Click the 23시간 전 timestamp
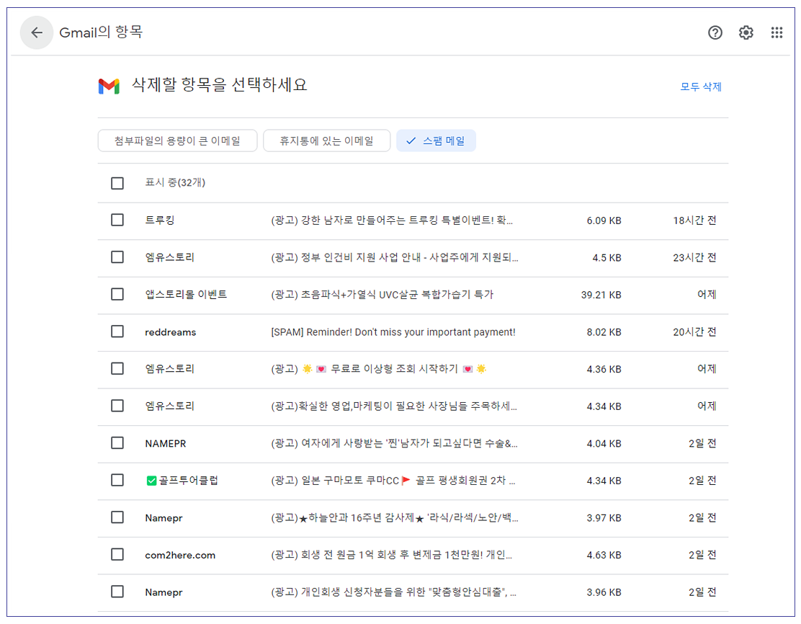 [694, 257]
